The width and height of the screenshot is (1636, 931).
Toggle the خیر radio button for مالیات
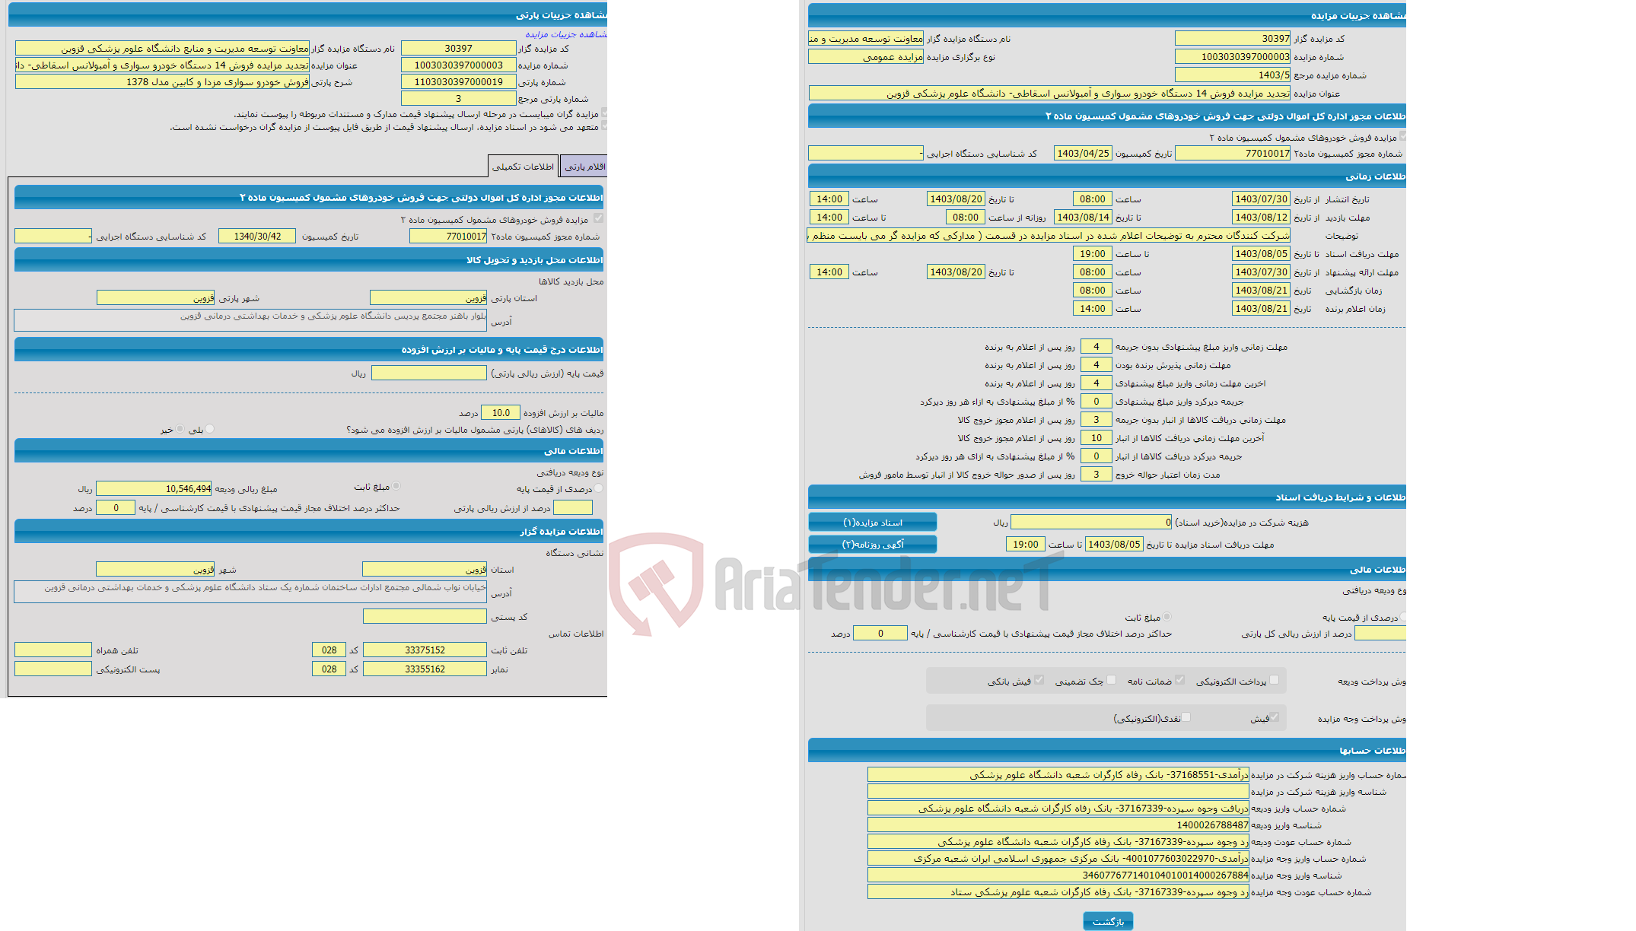tap(180, 429)
